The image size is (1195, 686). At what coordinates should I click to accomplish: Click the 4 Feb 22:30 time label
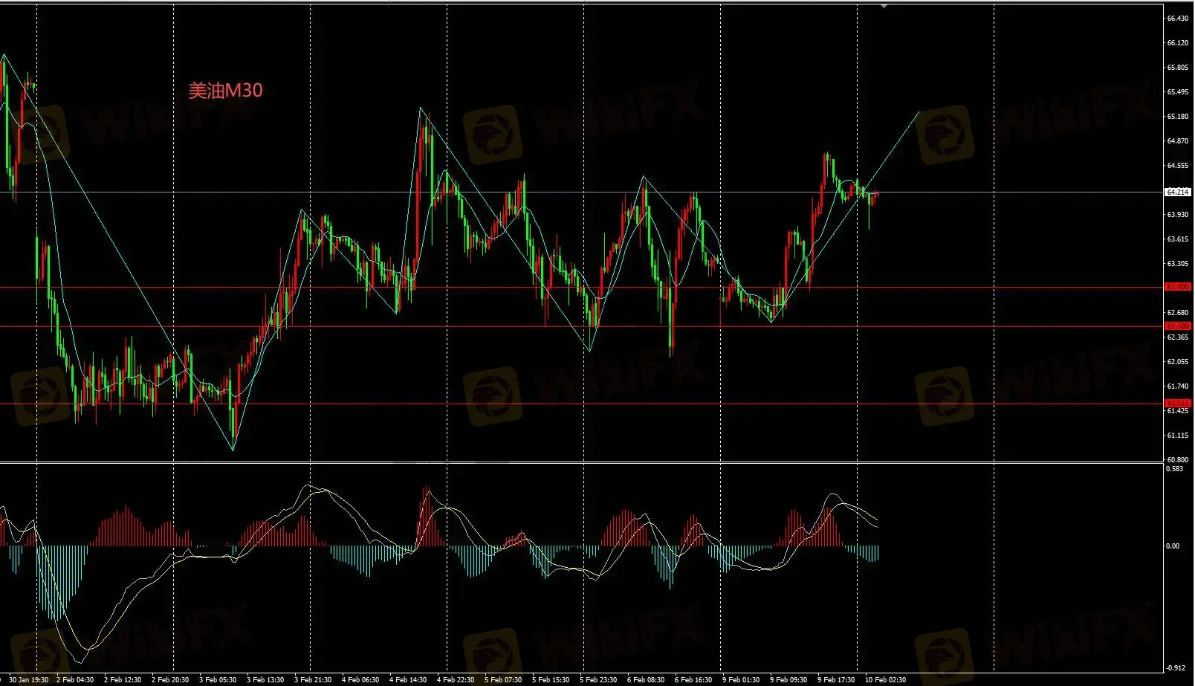(x=456, y=680)
